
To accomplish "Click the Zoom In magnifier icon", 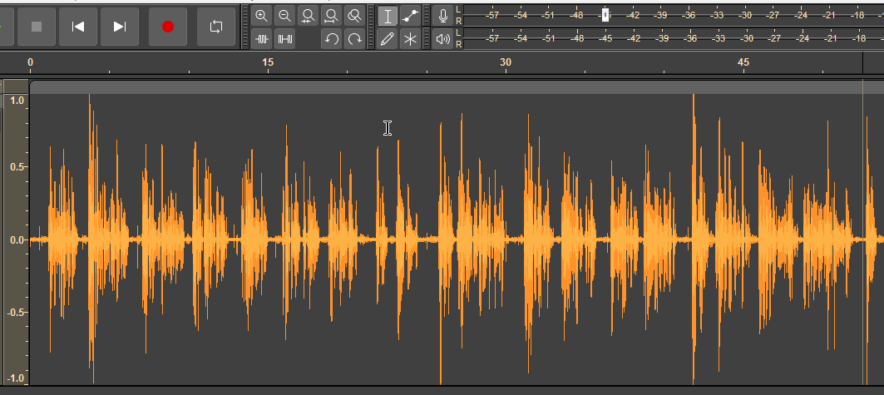I will [x=262, y=16].
